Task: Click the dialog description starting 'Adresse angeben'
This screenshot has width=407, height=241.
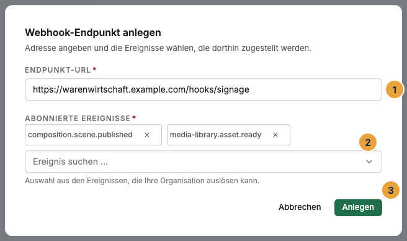Action: pyautogui.click(x=168, y=48)
